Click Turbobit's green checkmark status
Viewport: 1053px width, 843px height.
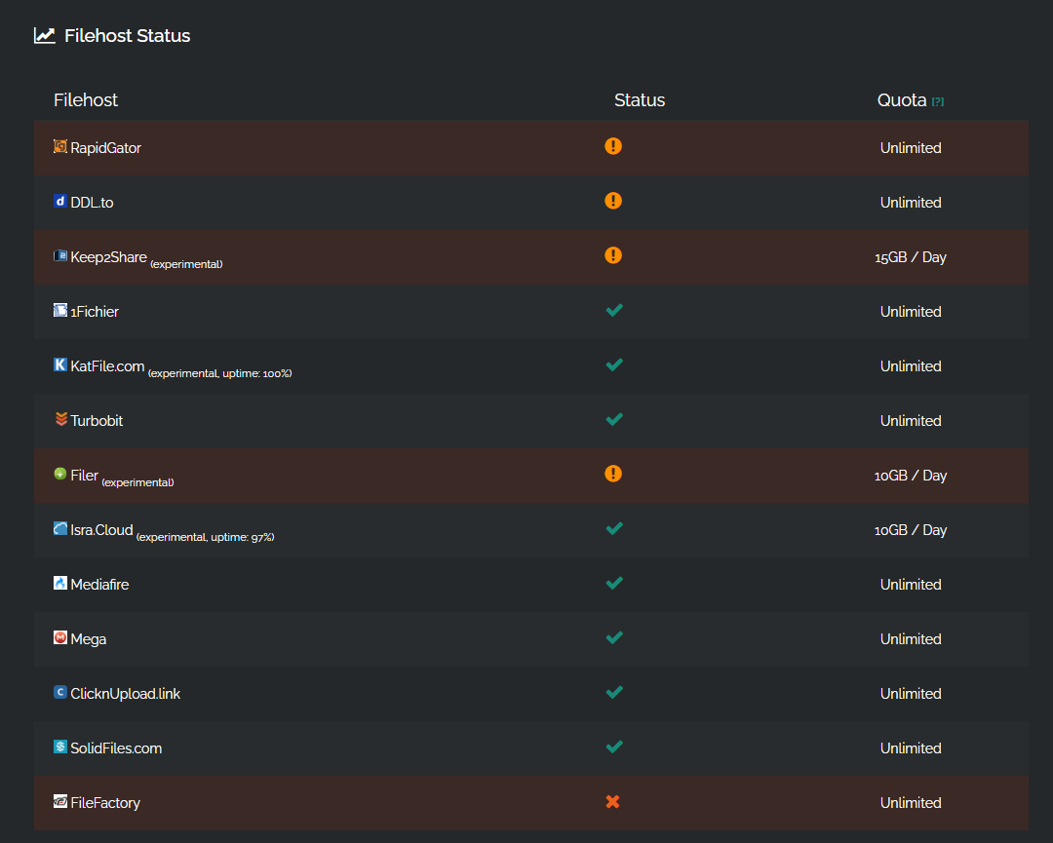[614, 419]
